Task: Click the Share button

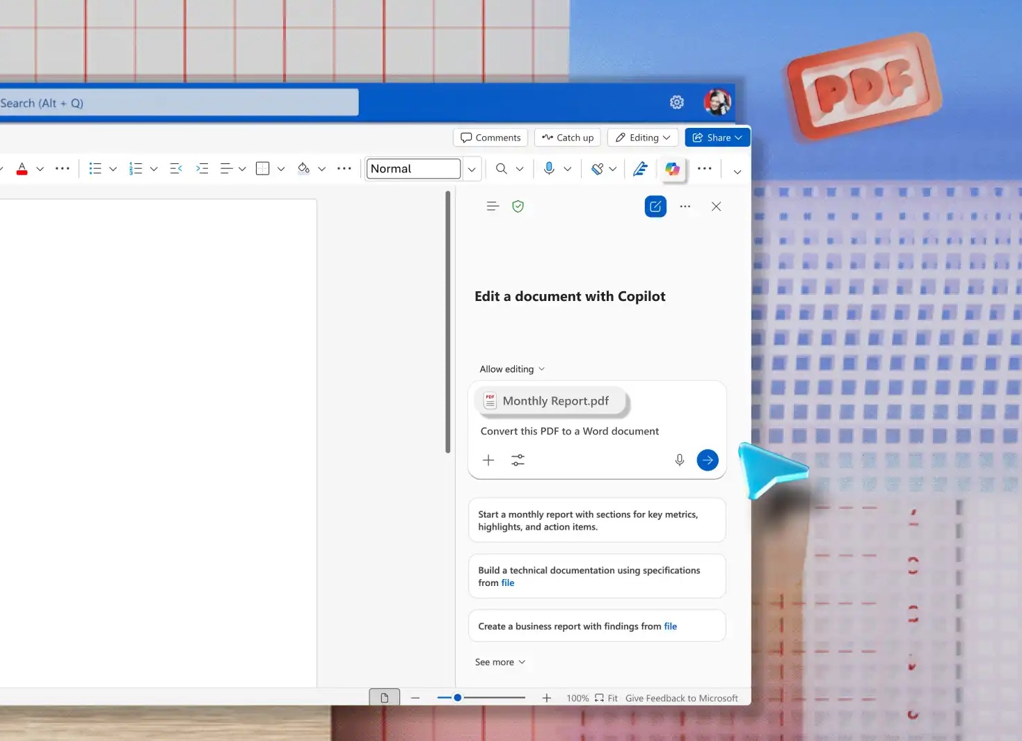Action: pyautogui.click(x=717, y=138)
